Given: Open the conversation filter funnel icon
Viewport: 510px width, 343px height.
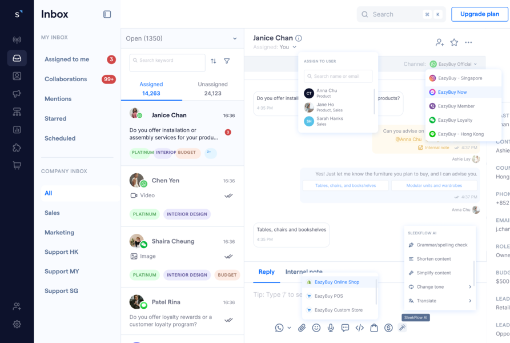Looking at the screenshot, I should pyautogui.click(x=227, y=61).
